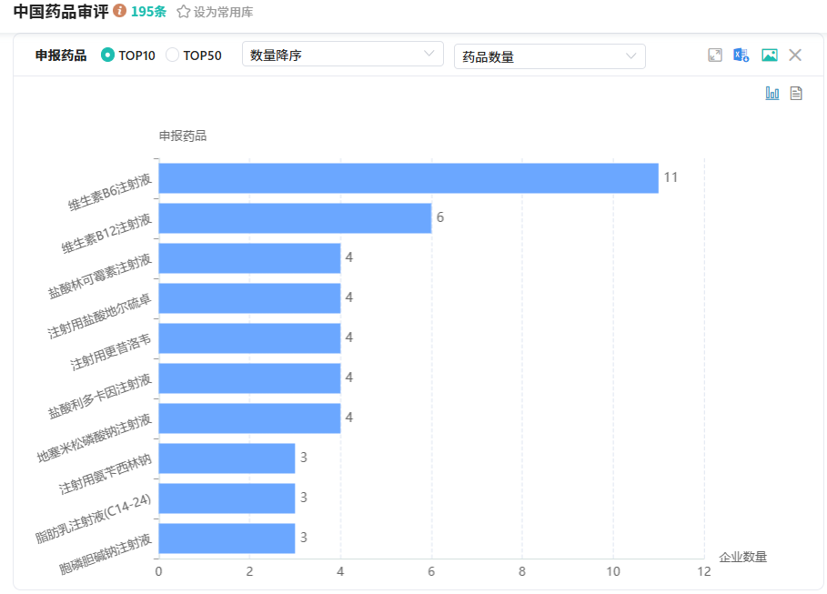Click the 维生素B12注射液 bar

click(295, 217)
